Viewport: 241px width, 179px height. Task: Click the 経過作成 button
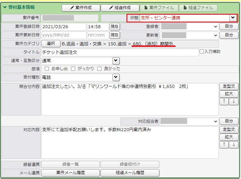click(120, 8)
